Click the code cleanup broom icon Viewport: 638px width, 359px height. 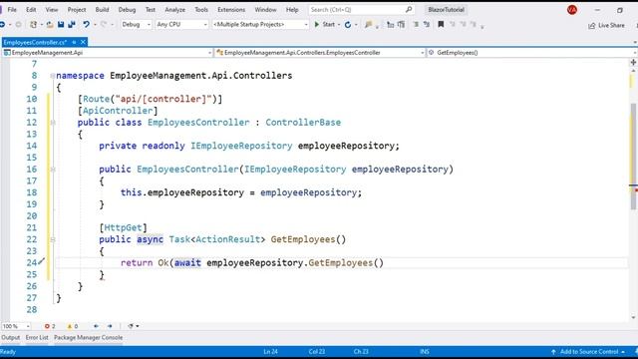(131, 326)
